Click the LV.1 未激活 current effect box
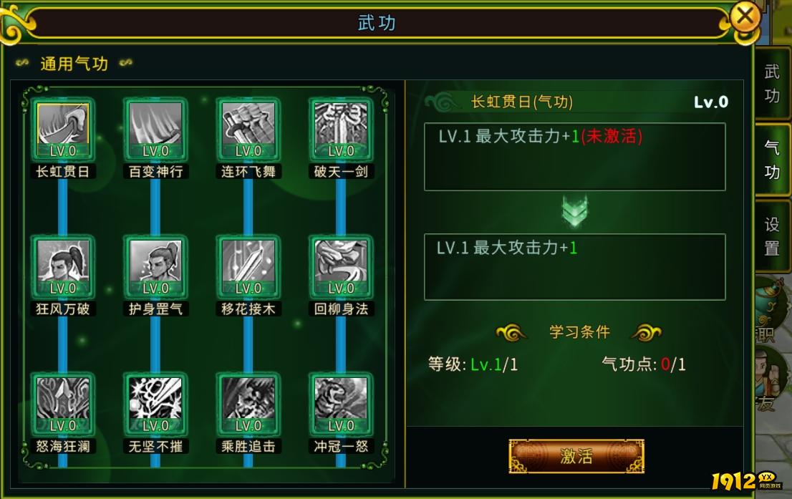792x499 pixels. tap(575, 157)
